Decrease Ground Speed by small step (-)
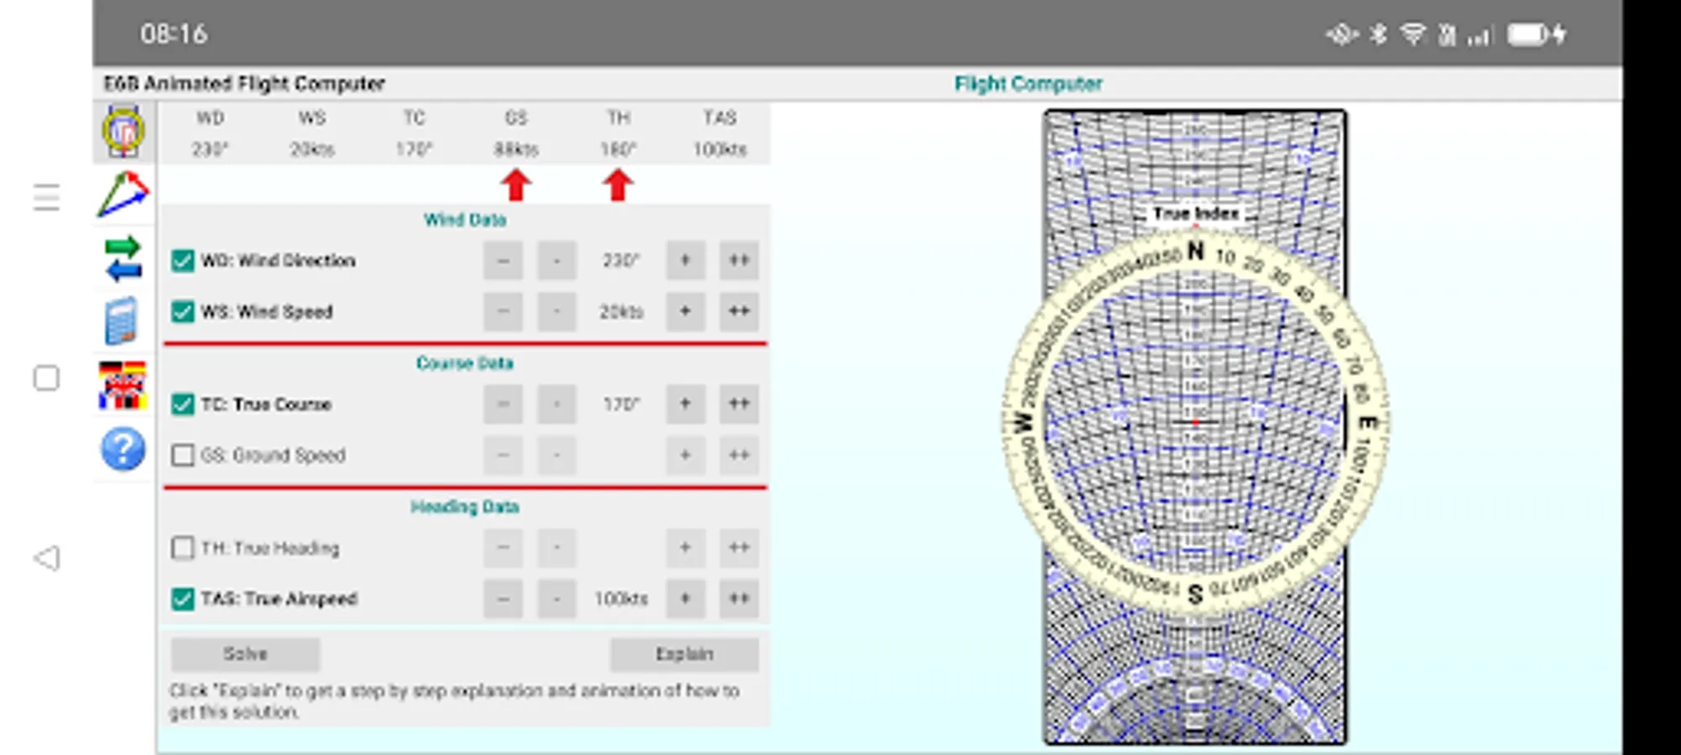Image resolution: width=1681 pixels, height=755 pixels. tap(556, 456)
